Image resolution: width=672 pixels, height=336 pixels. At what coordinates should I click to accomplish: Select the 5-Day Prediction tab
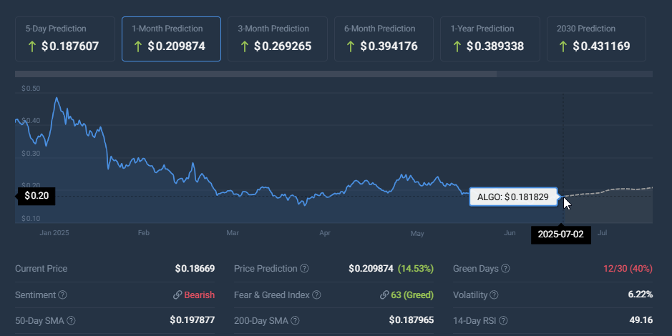point(65,39)
